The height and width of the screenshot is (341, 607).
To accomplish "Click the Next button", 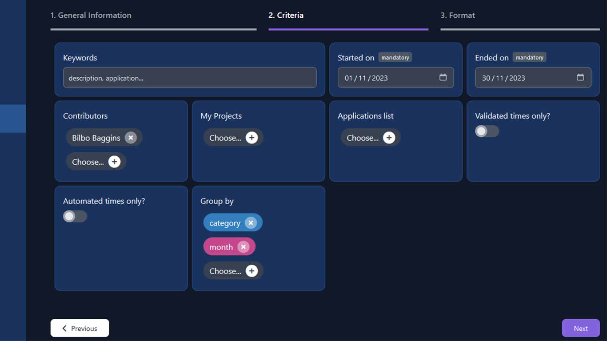I will coord(580,329).
